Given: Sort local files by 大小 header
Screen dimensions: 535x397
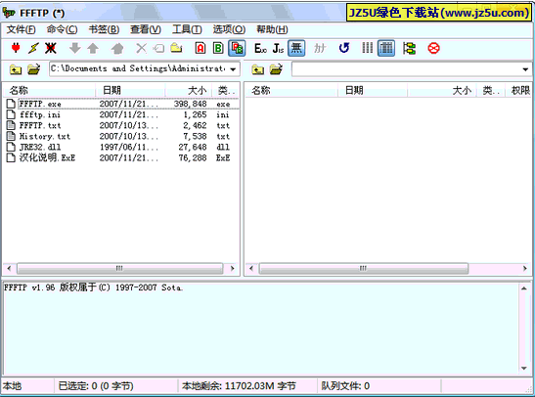Looking at the screenshot, I should (x=189, y=90).
